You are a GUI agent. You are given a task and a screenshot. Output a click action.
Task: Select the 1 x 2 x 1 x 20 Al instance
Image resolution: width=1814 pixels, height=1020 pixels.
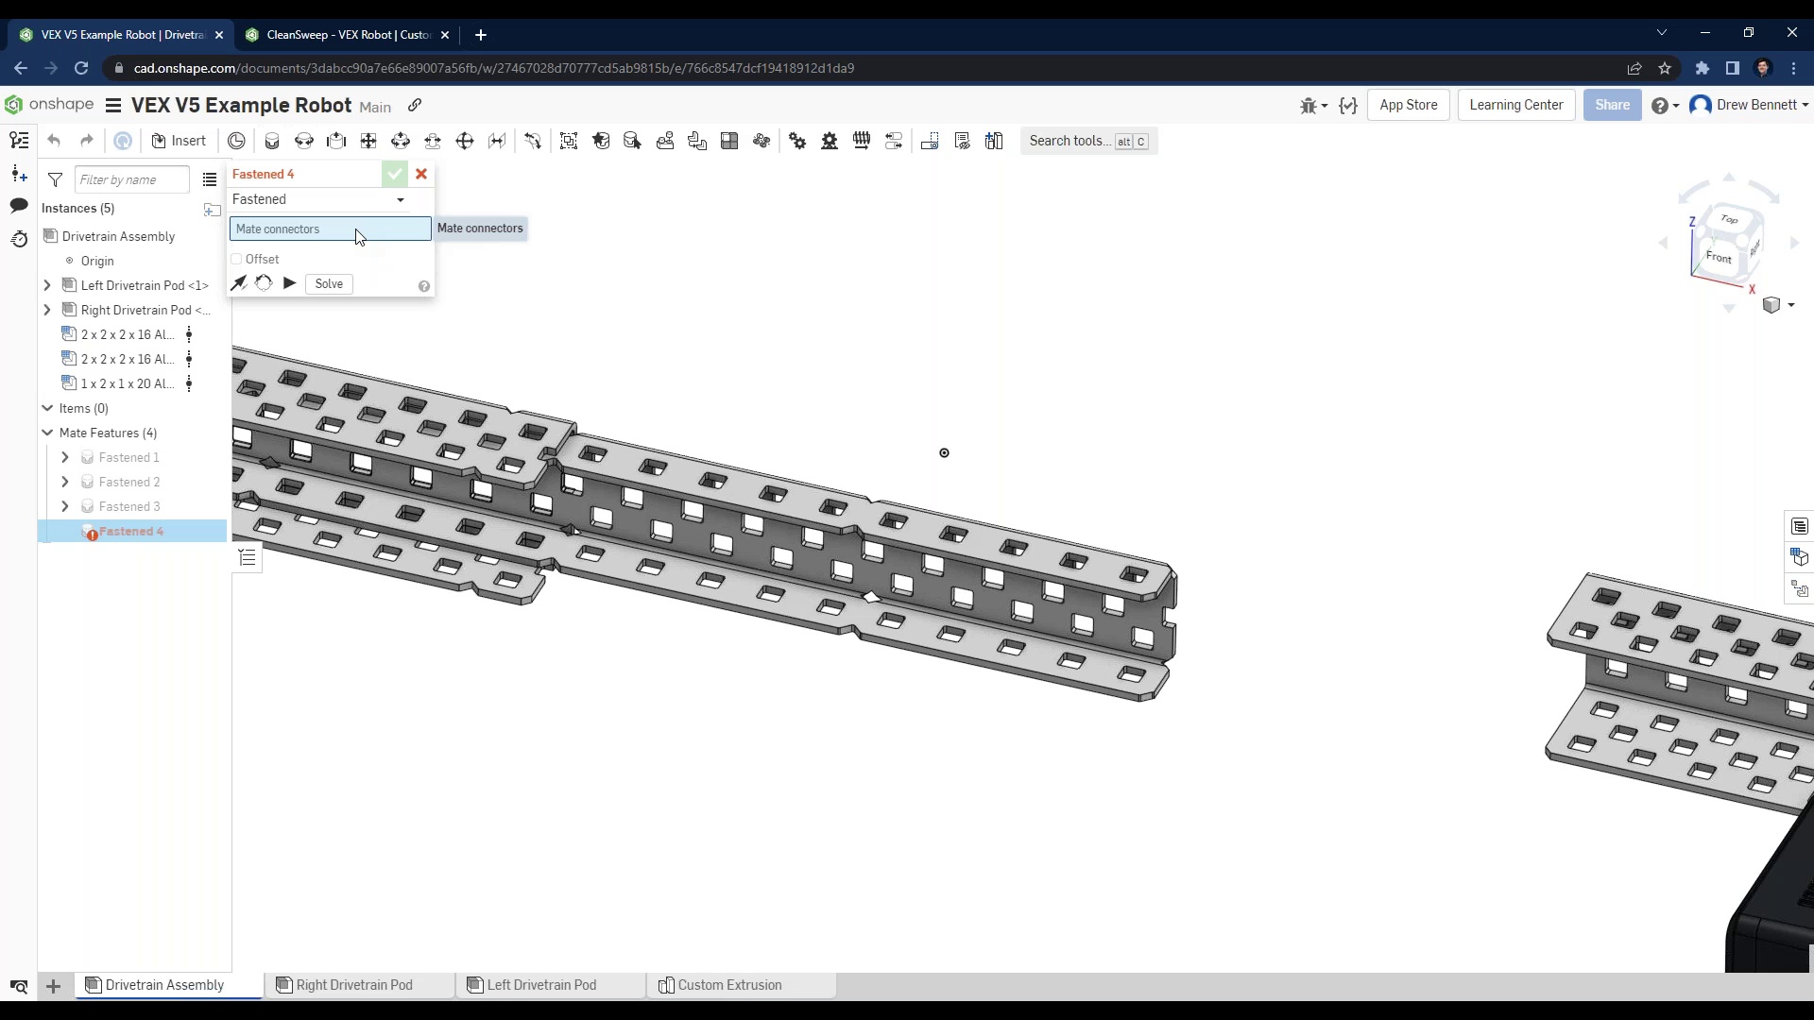point(127,383)
